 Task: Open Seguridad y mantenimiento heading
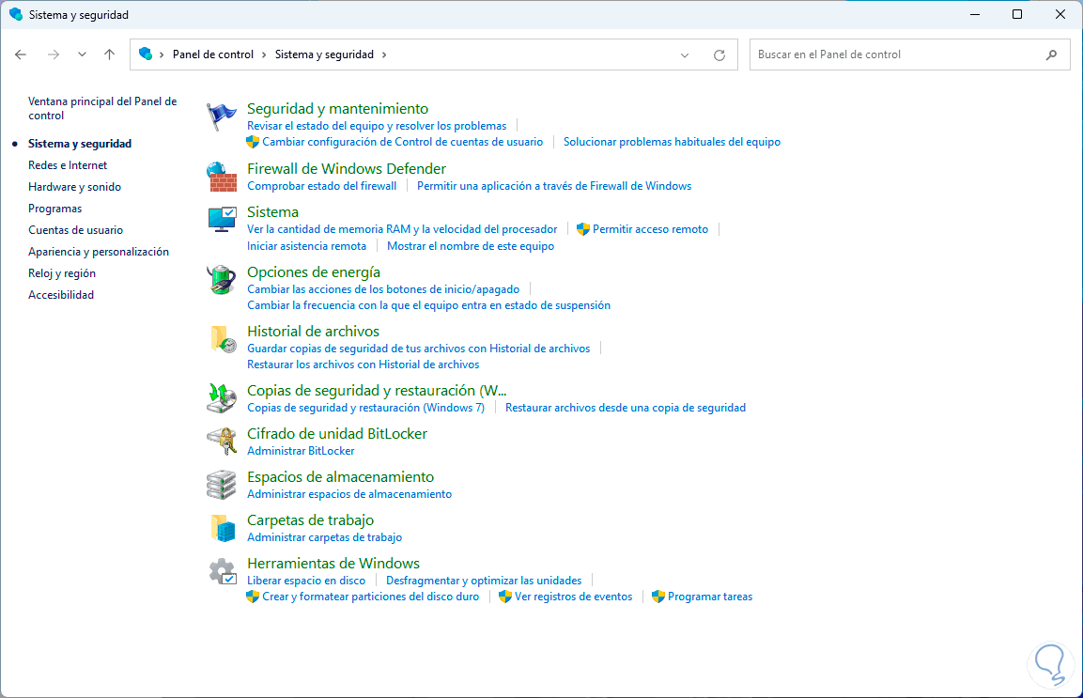[x=337, y=108]
